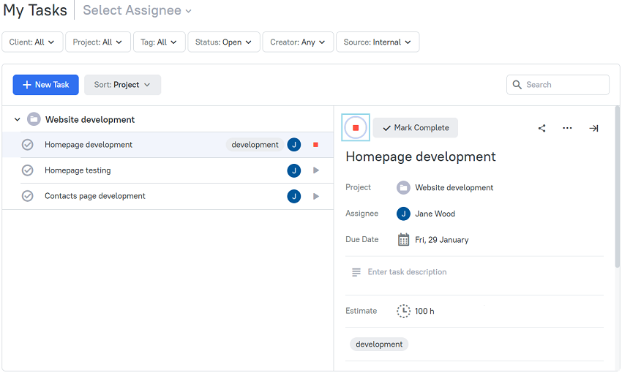
Task: Click the My Tasks page heading
Action: coord(35,10)
